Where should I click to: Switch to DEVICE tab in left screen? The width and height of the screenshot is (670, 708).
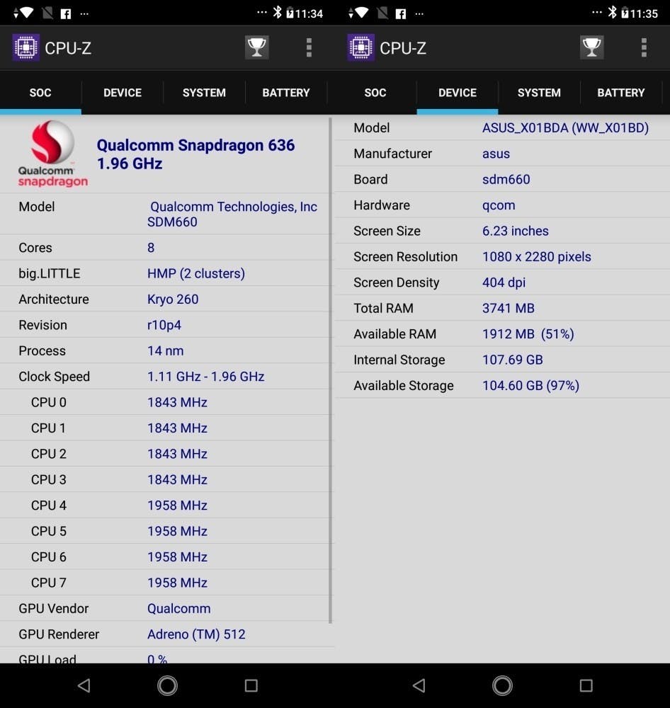point(123,93)
